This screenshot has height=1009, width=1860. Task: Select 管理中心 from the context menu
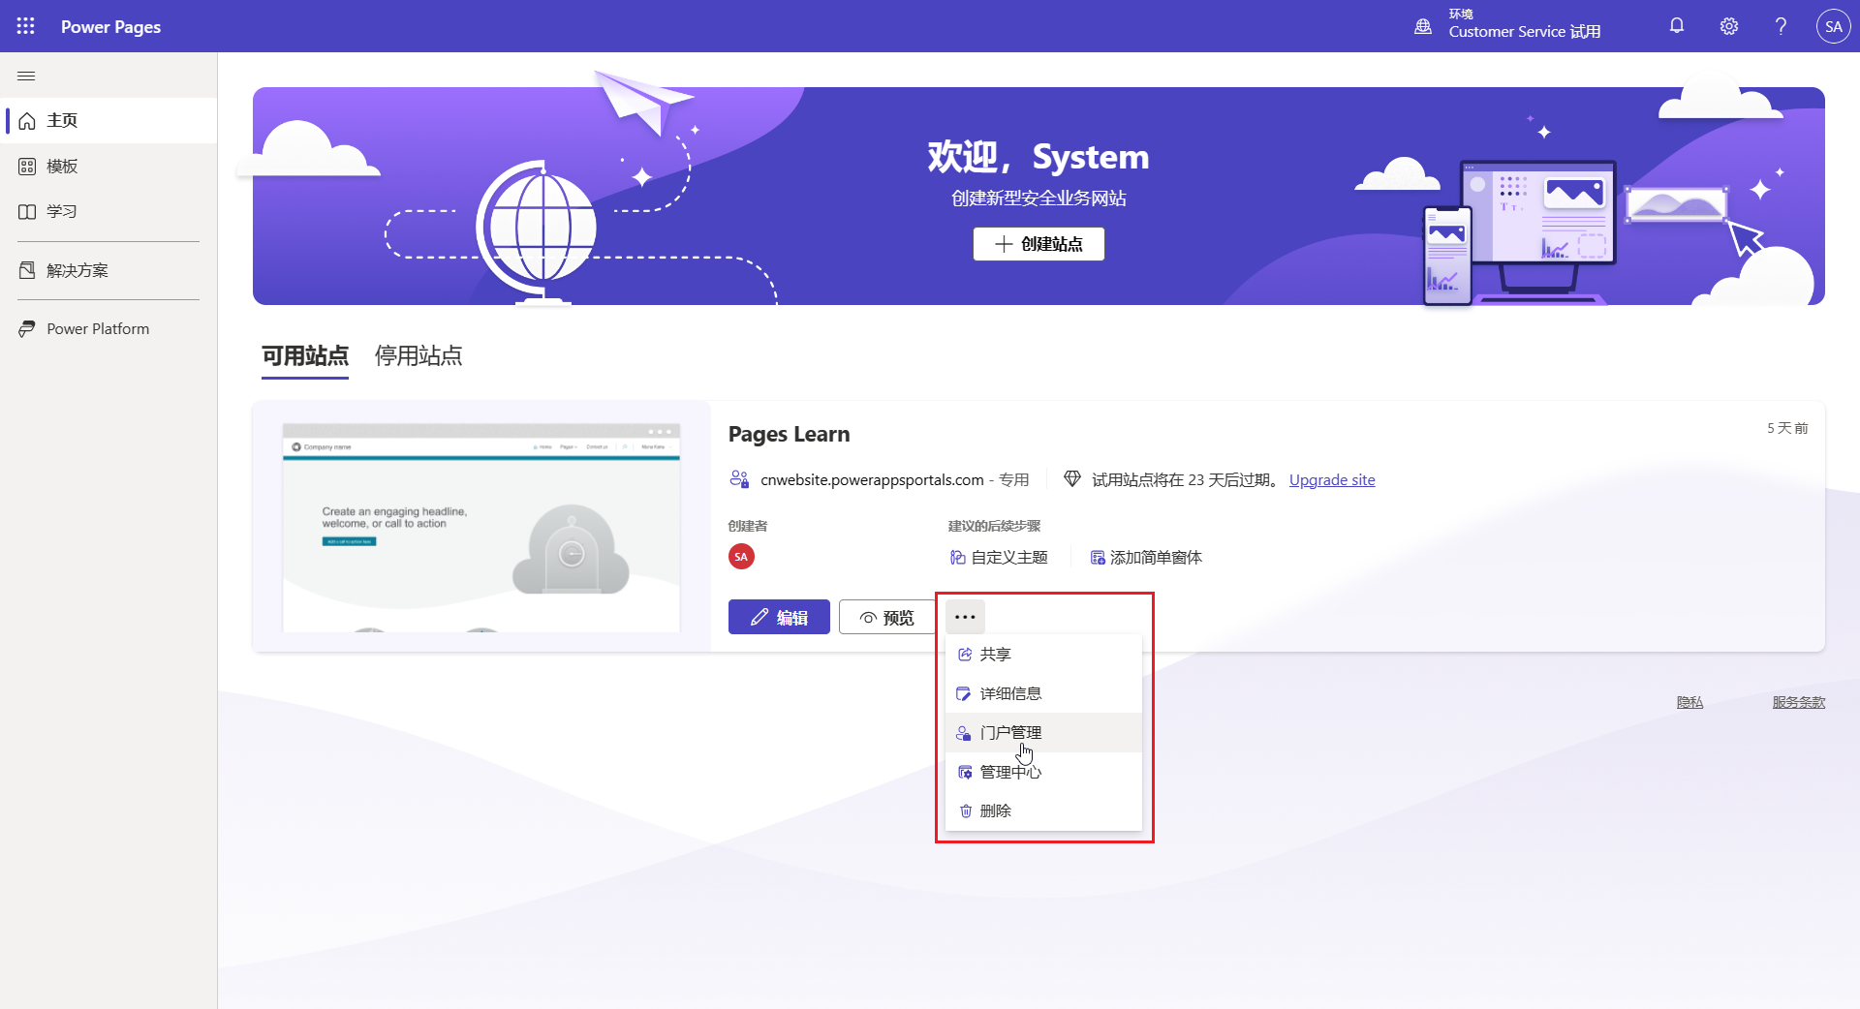pyautogui.click(x=1043, y=772)
